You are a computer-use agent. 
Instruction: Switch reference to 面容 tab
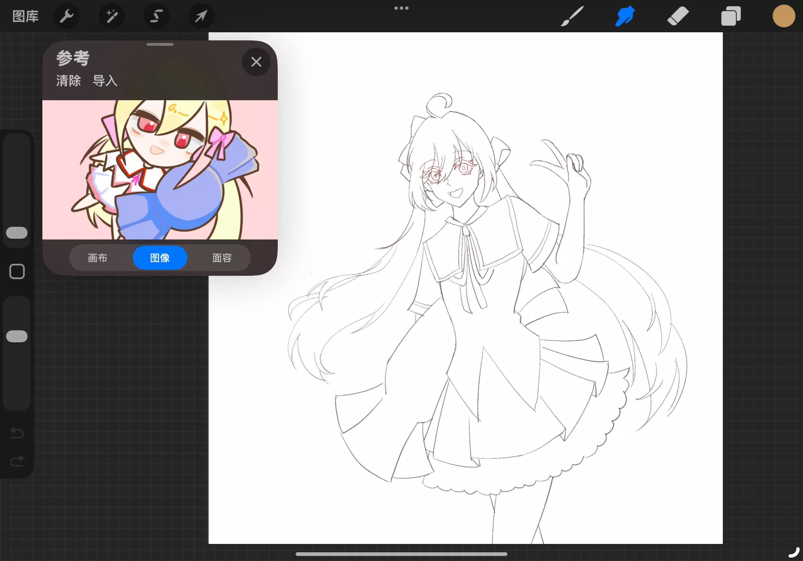[222, 258]
